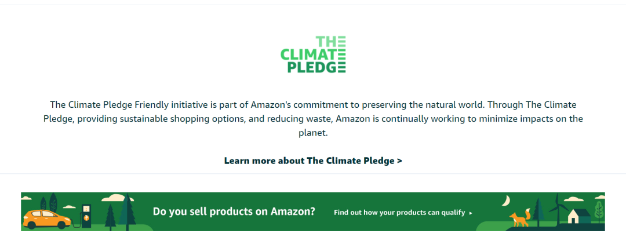
Task: Click small triangle arrow after qualify
Action: coord(471,213)
